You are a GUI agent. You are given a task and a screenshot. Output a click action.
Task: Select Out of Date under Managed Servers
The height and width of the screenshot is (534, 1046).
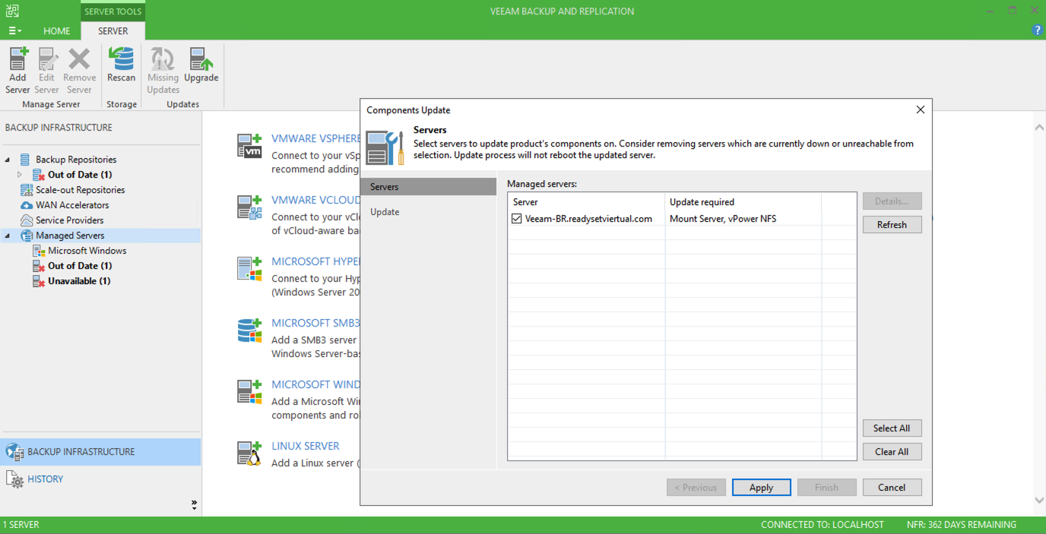(x=80, y=266)
